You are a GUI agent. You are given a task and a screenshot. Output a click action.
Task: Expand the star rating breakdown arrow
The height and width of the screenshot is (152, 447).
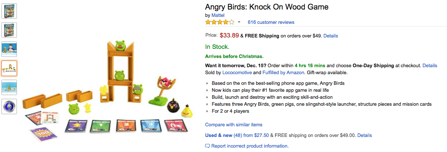(x=239, y=22)
